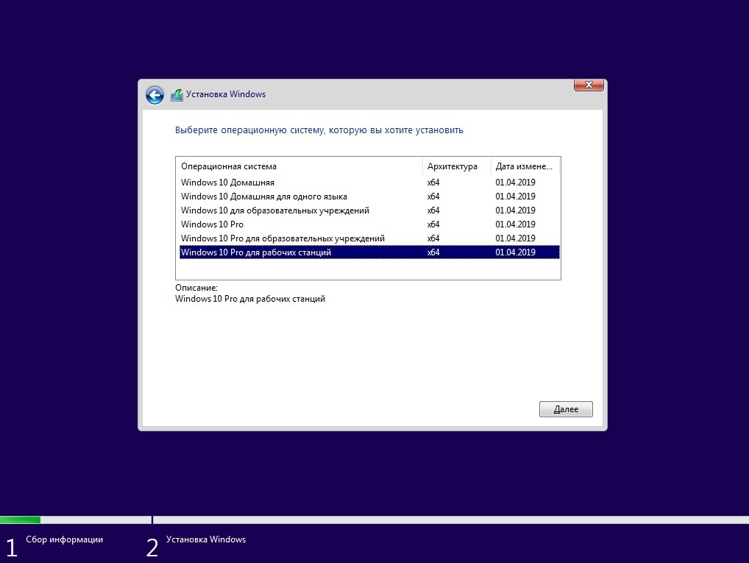This screenshot has height=563, width=749.
Task: Click the Выберите операционную систему heading
Action: coord(319,130)
